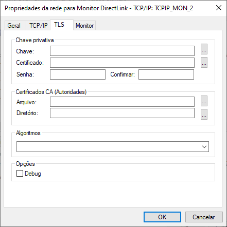The width and height of the screenshot is (227, 227).
Task: Select the TLS tab
Action: pos(59,25)
